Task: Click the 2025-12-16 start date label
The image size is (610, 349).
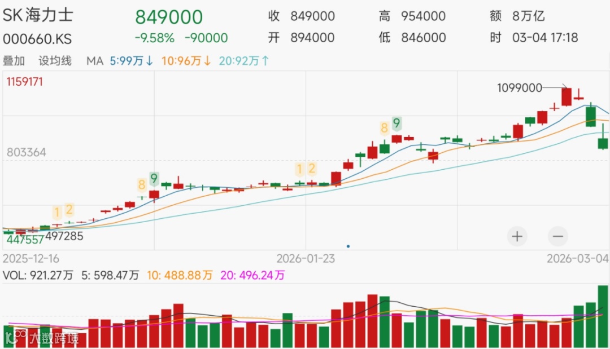Action: coord(31,259)
